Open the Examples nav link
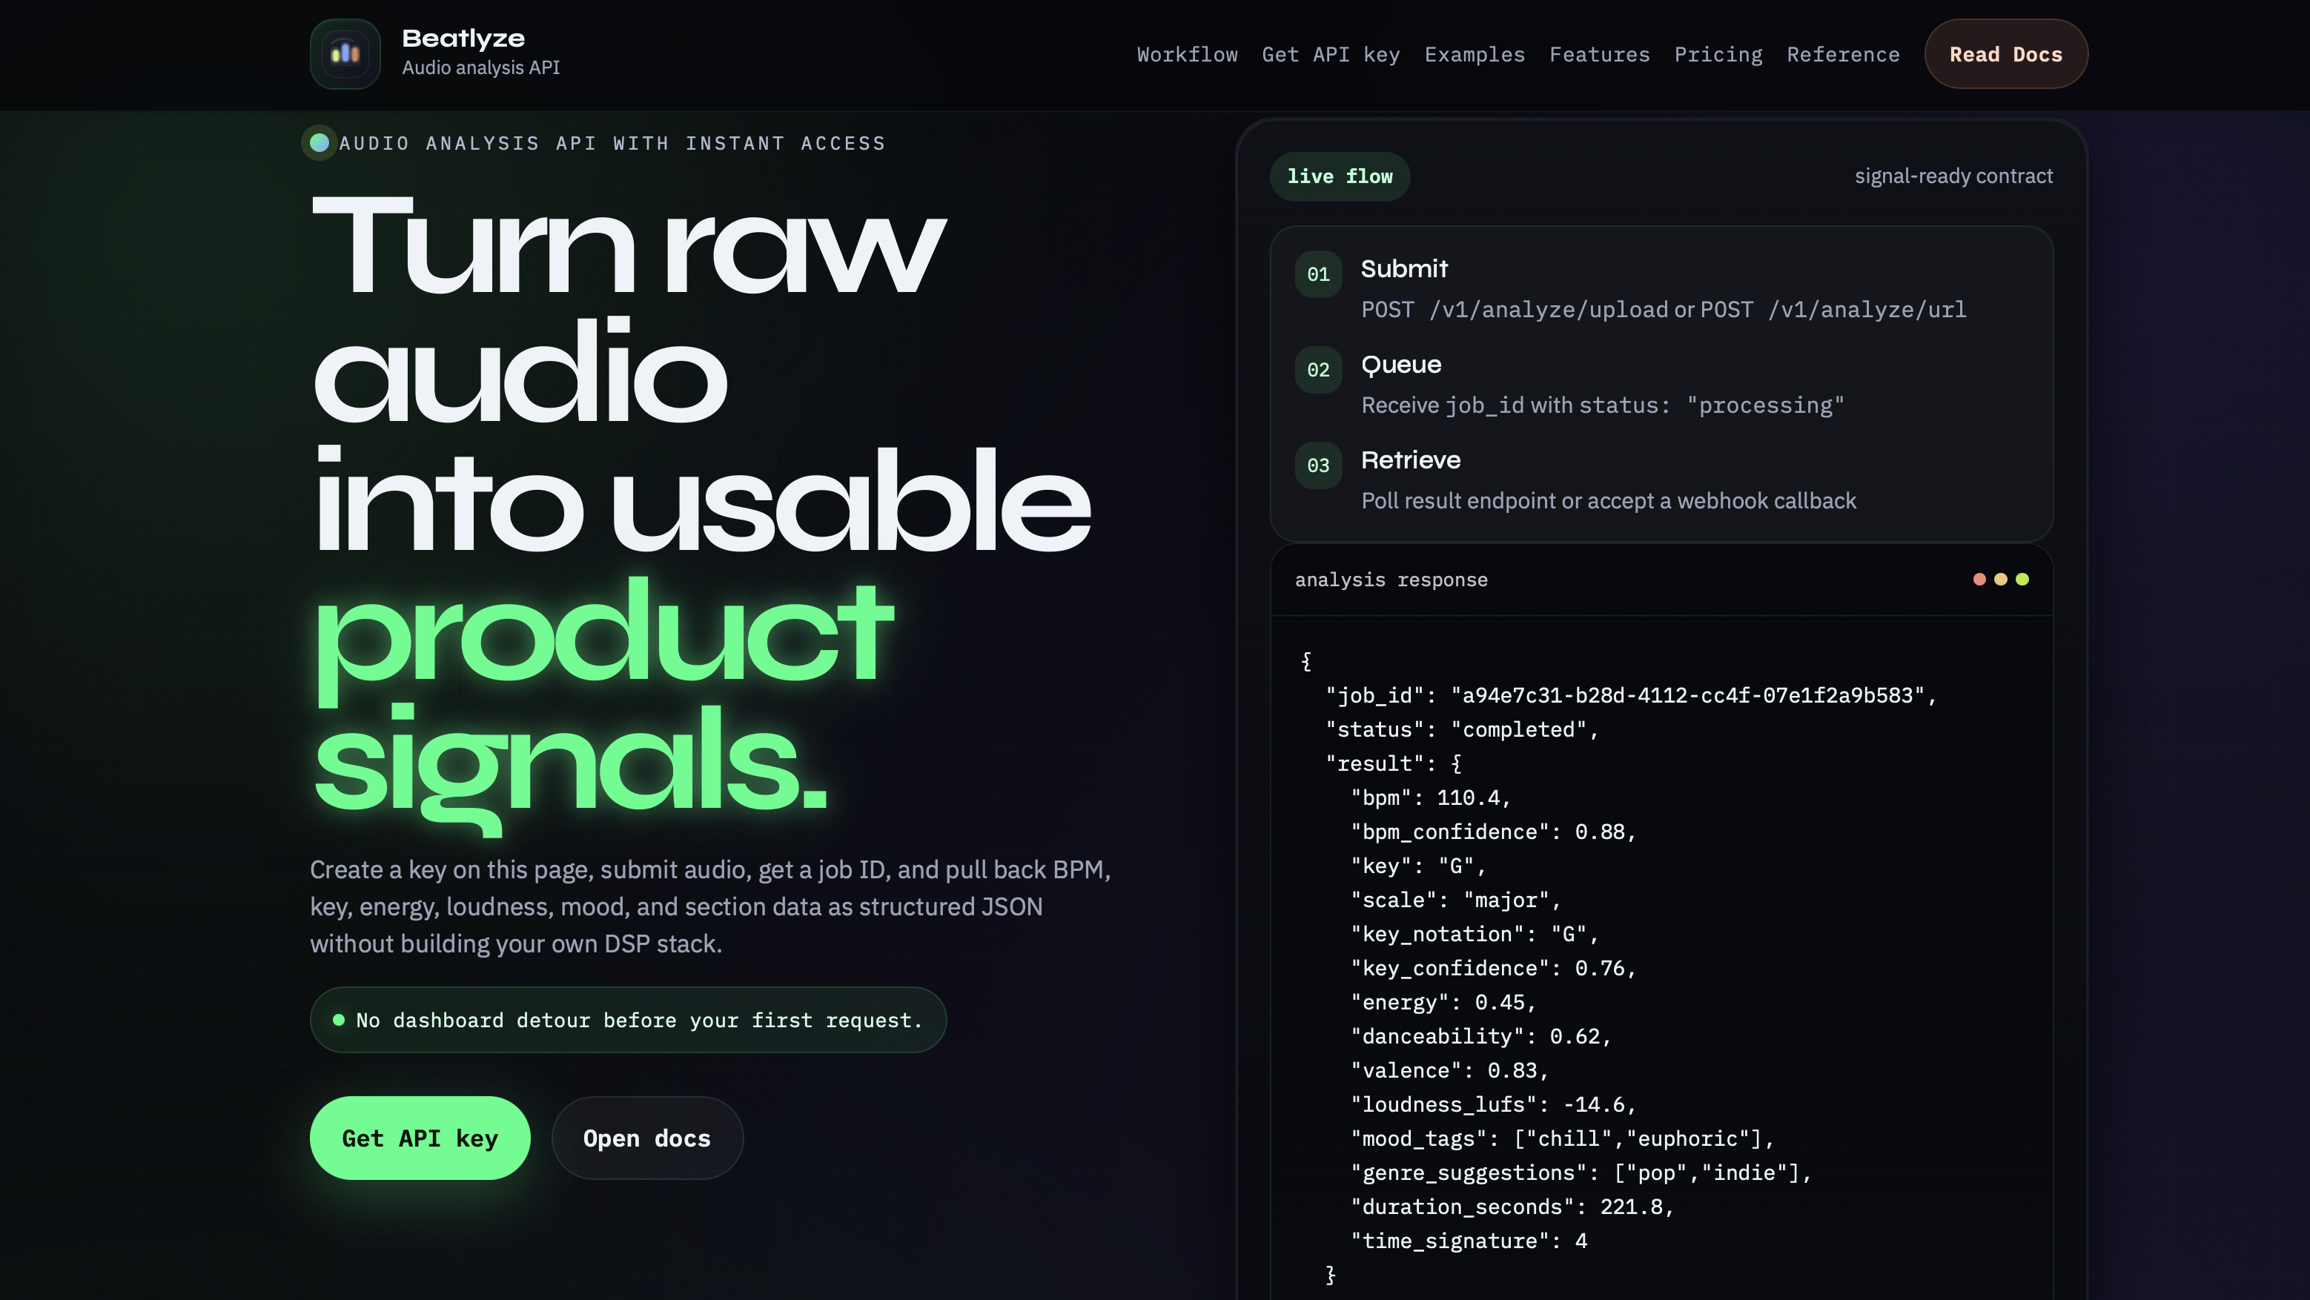The image size is (2310, 1300). (x=1475, y=55)
